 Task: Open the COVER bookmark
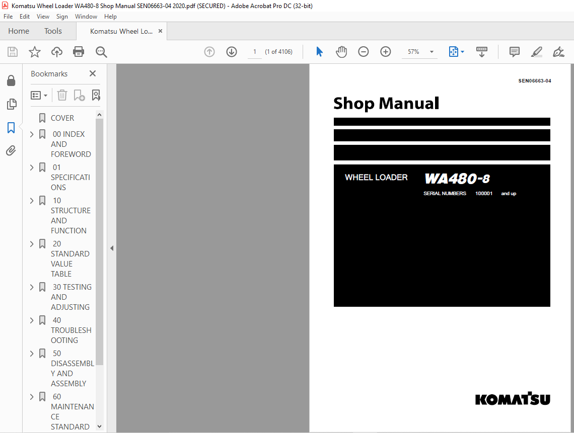[x=62, y=118]
